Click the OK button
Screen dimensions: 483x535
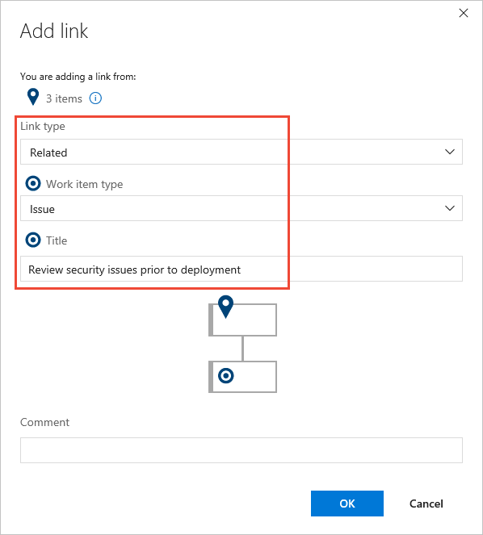[x=347, y=504]
